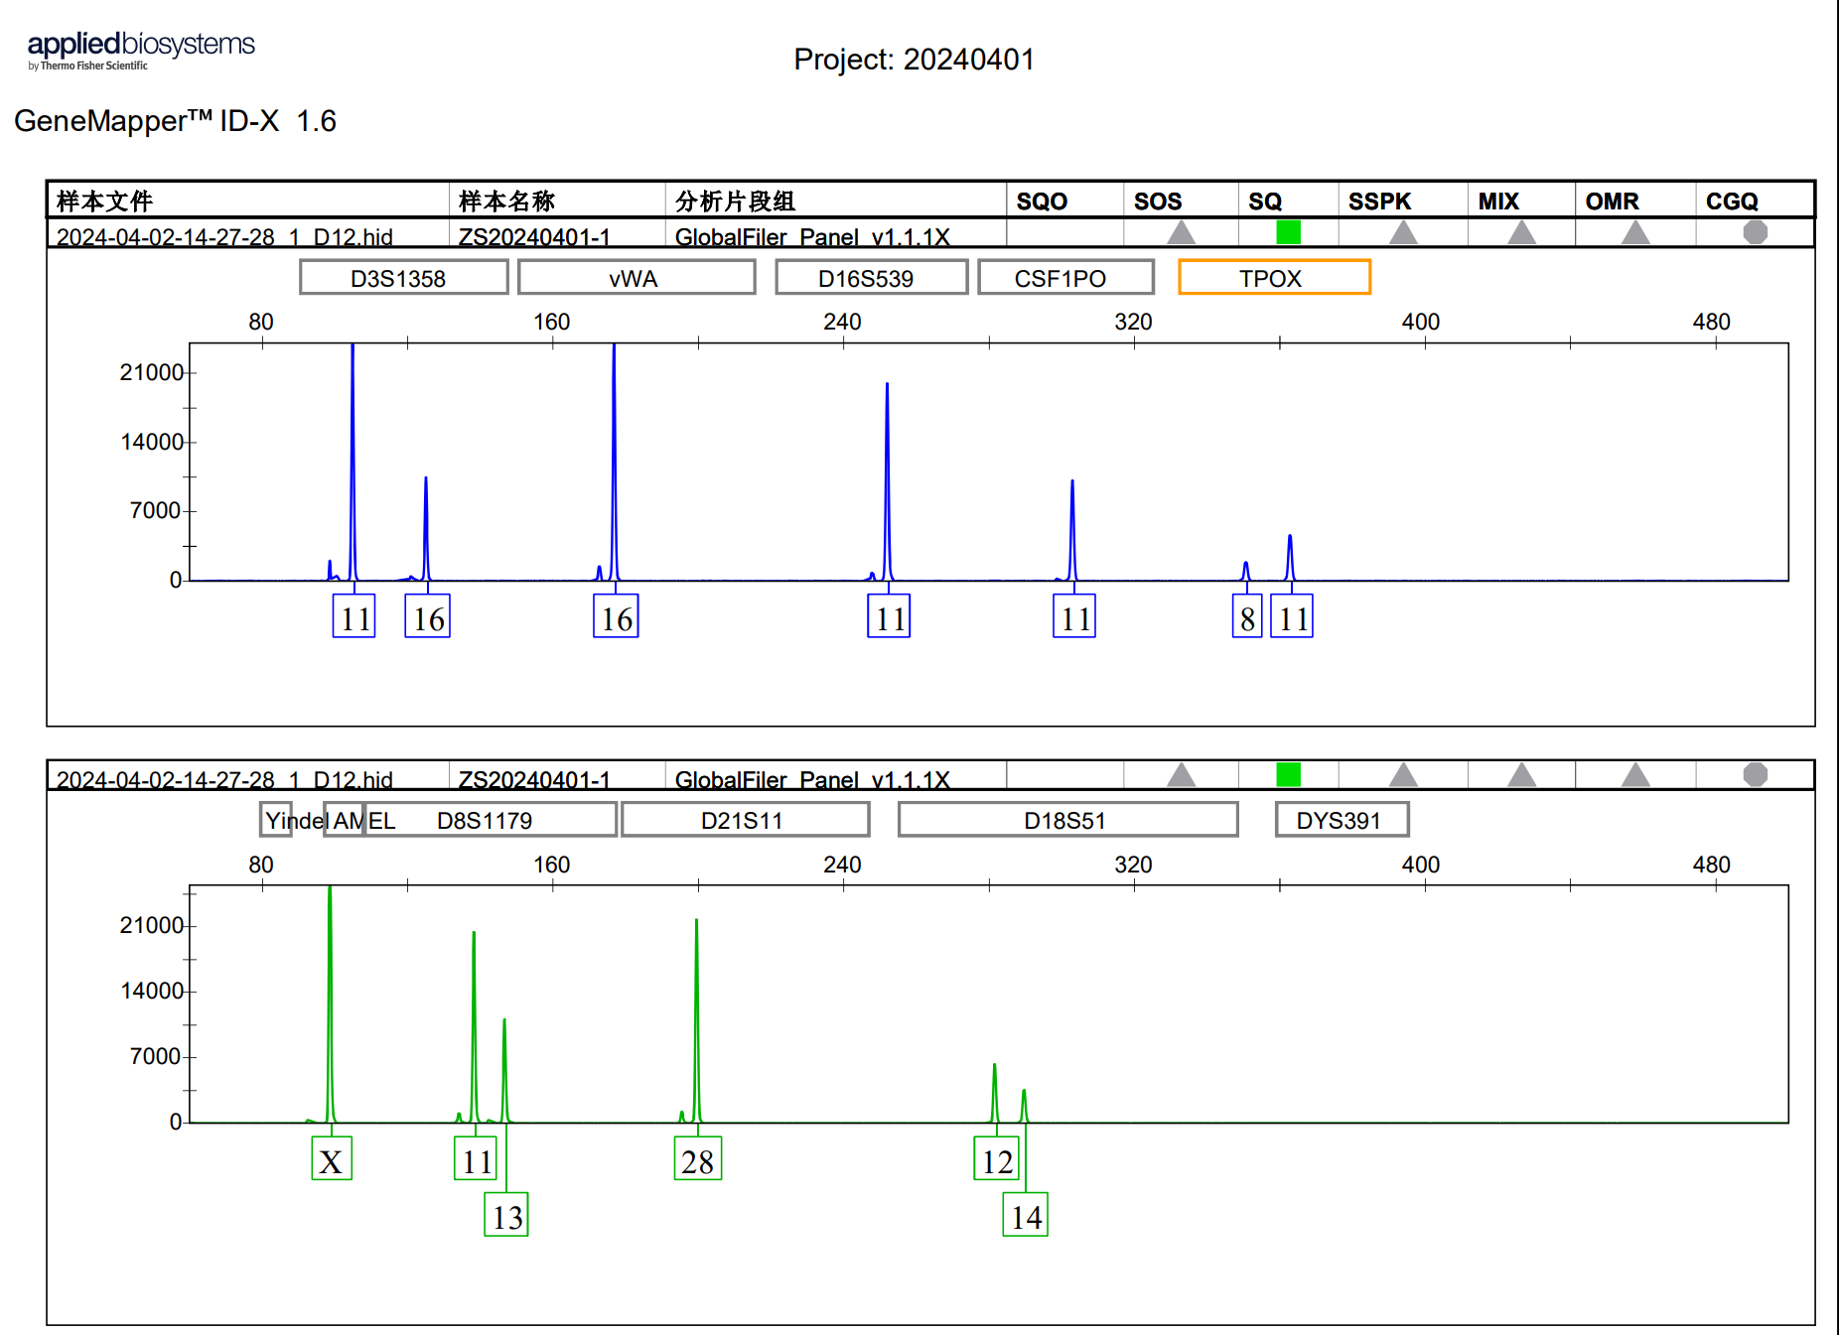This screenshot has width=1839, height=1335.
Task: Click the allele 8 label under TPOX
Action: tap(1247, 617)
